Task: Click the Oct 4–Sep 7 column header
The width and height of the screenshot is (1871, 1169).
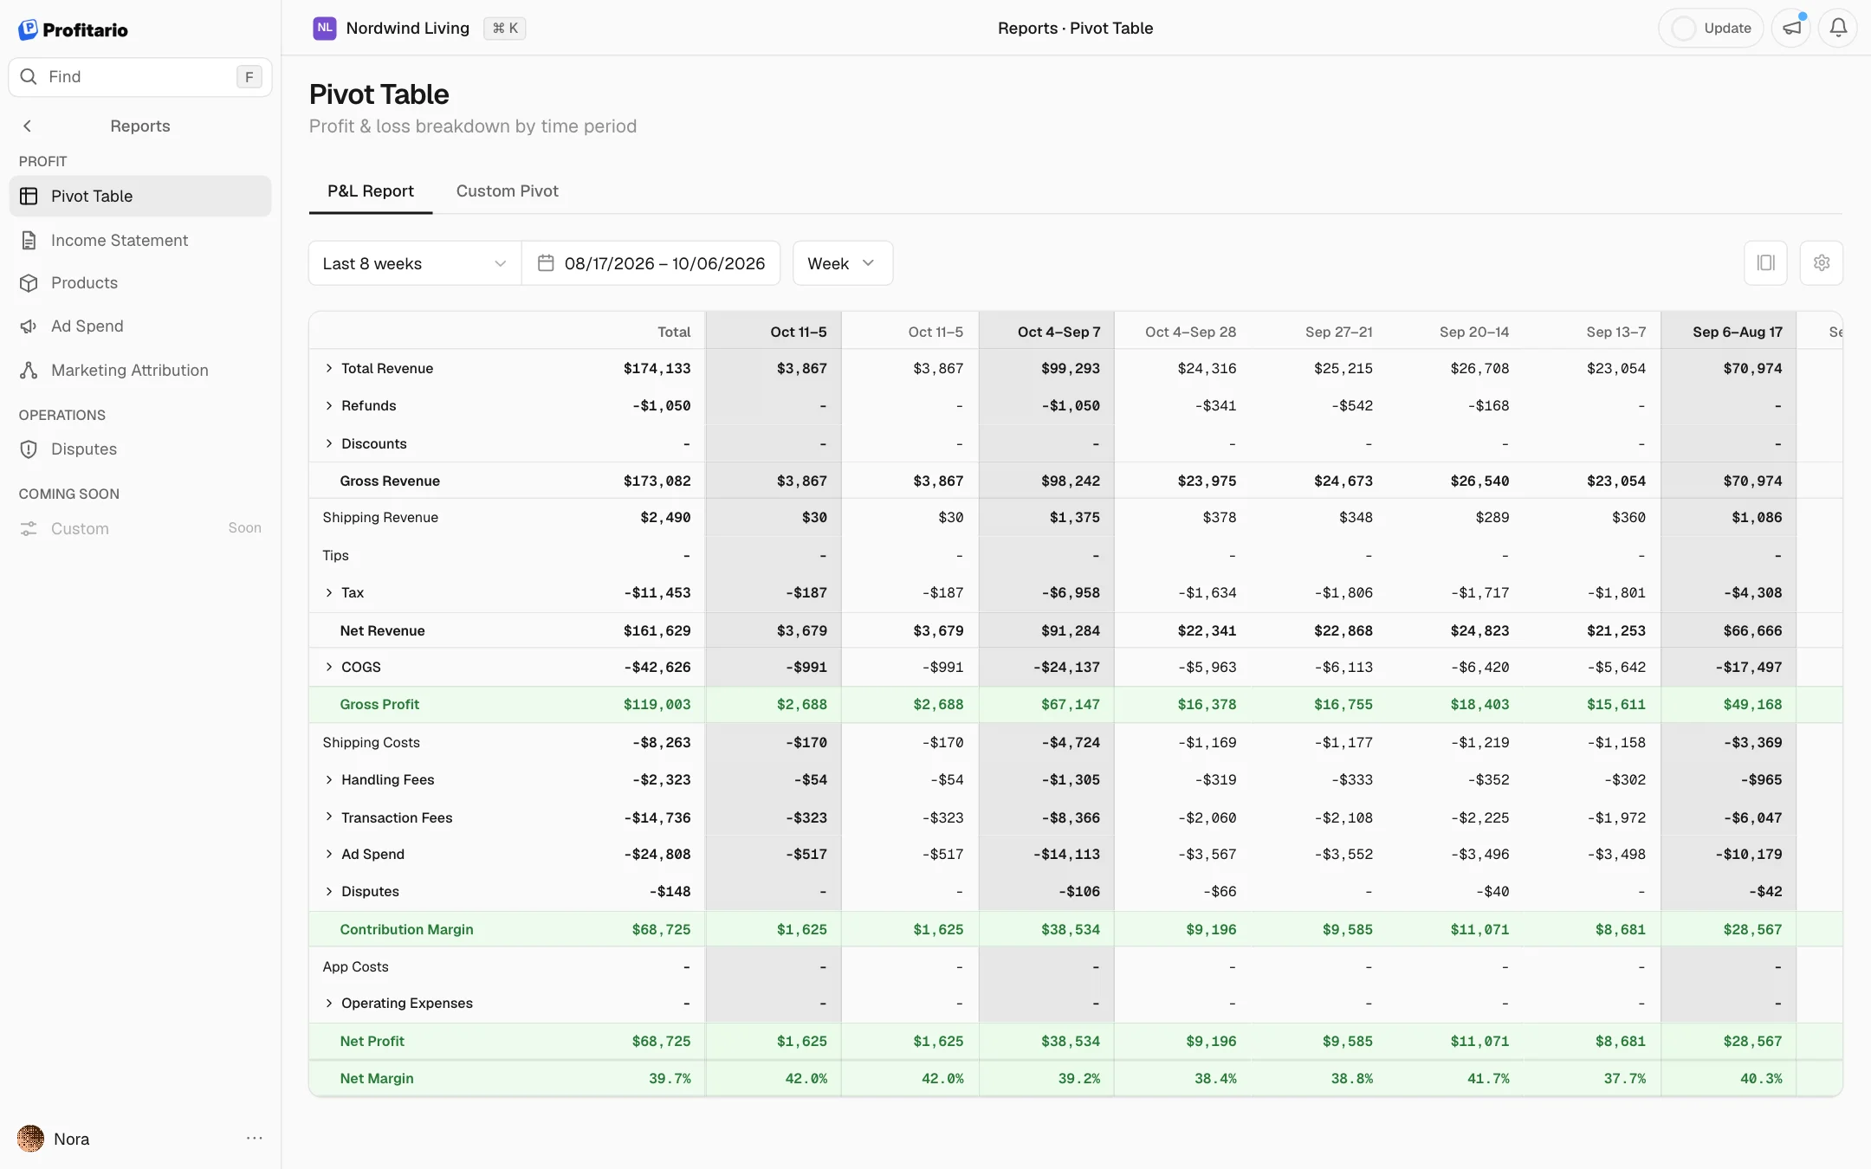Action: [1047, 332]
